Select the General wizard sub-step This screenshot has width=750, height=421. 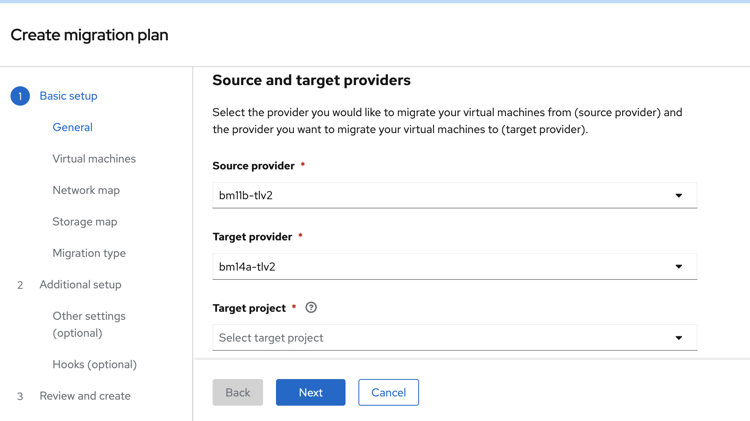pos(73,127)
